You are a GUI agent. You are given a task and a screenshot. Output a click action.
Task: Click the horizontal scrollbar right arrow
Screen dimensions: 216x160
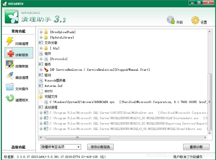coord(205,137)
